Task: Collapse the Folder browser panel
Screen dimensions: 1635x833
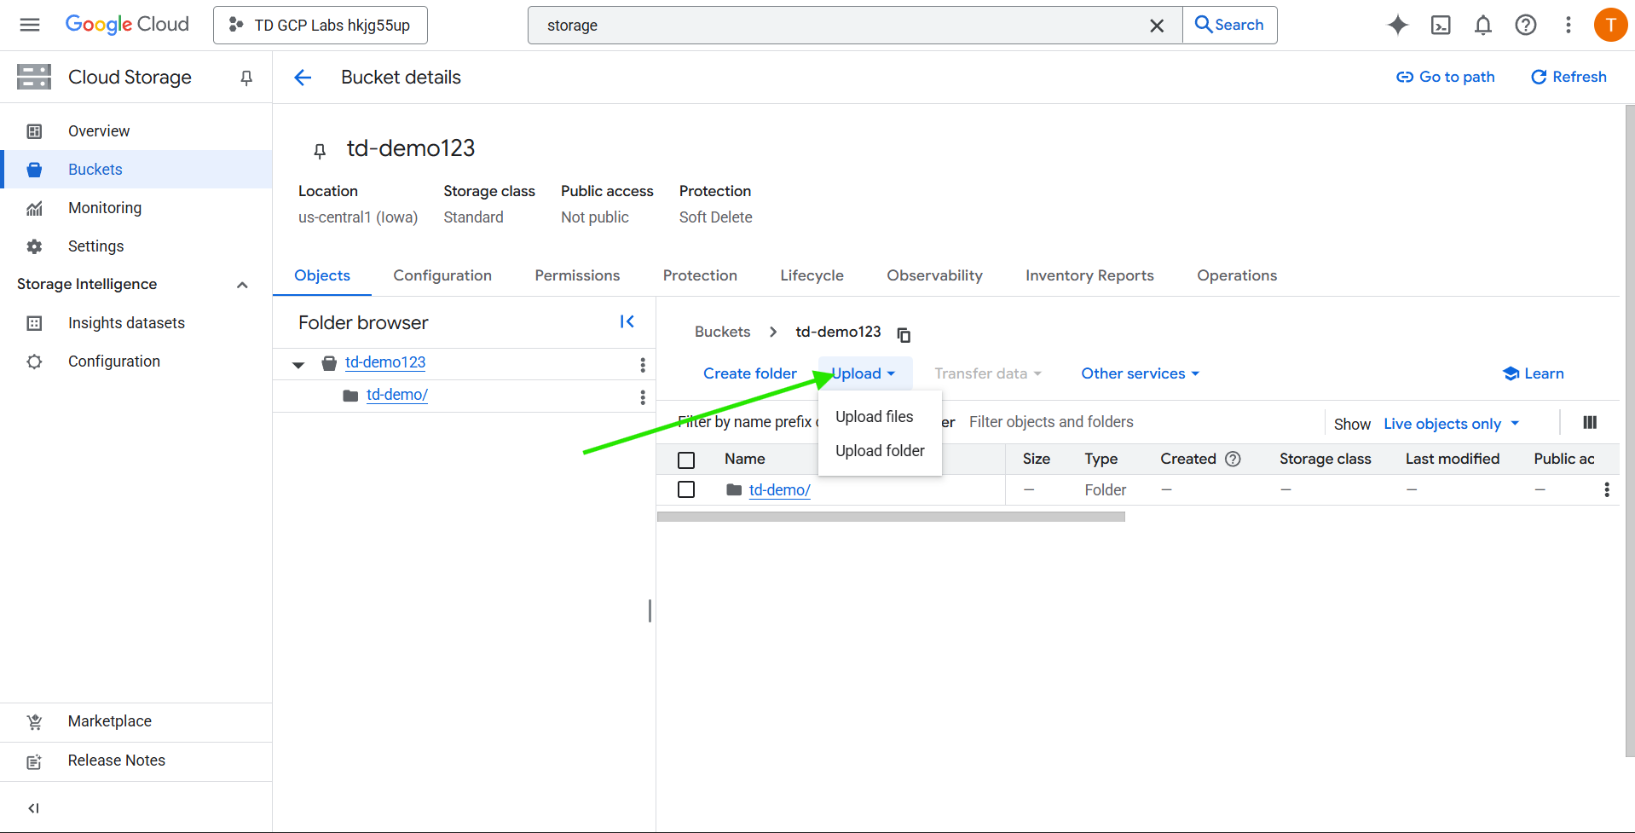Action: click(x=627, y=321)
